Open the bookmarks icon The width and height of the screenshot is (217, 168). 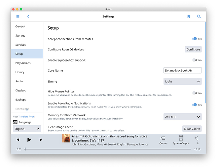tap(188, 16)
